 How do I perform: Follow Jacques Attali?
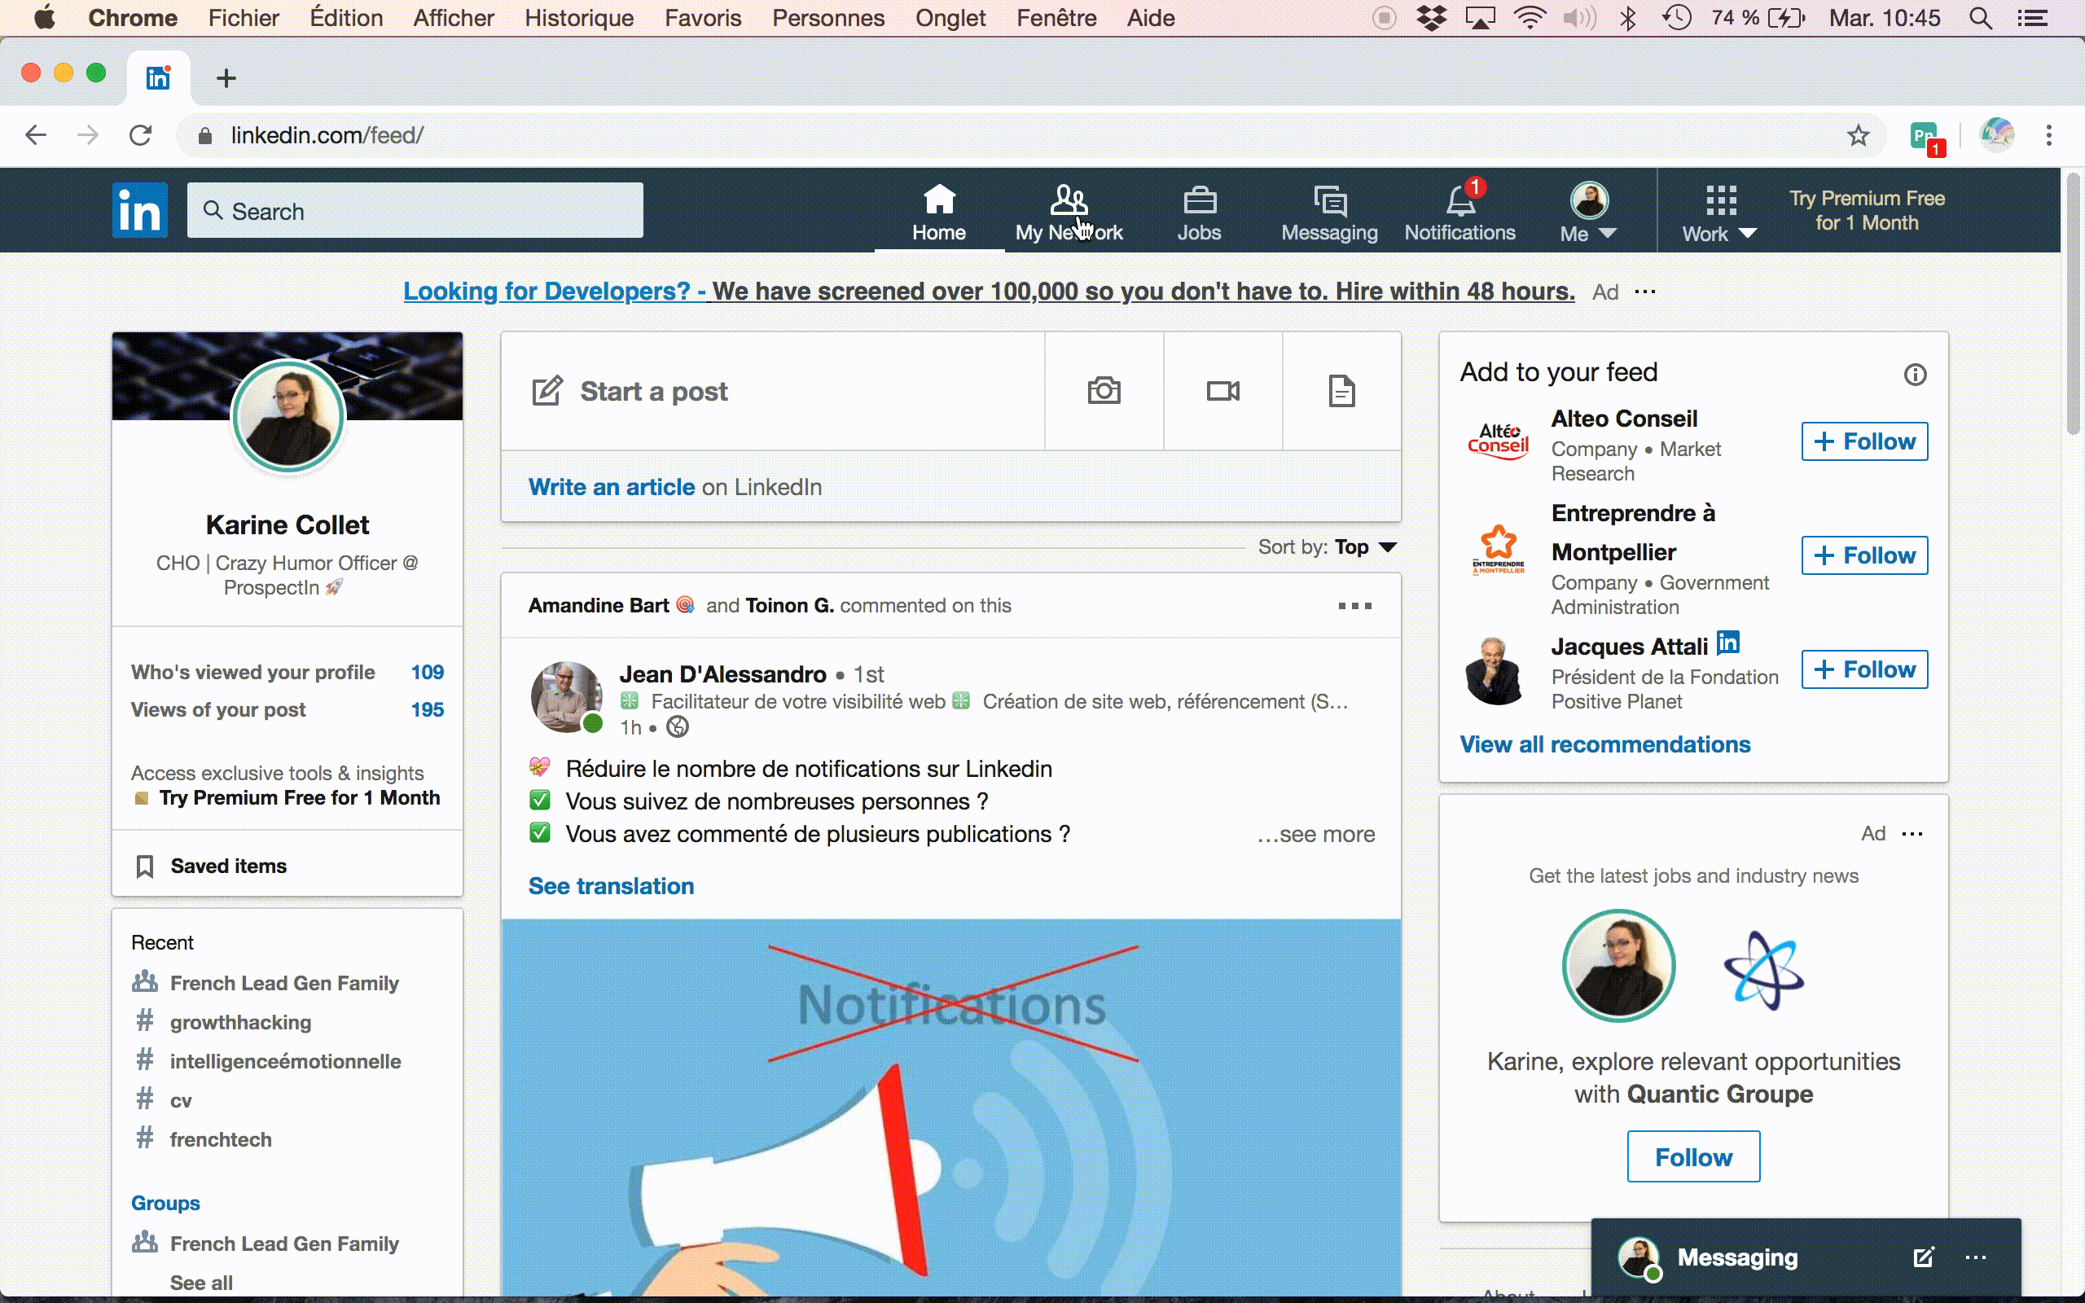click(x=1863, y=669)
